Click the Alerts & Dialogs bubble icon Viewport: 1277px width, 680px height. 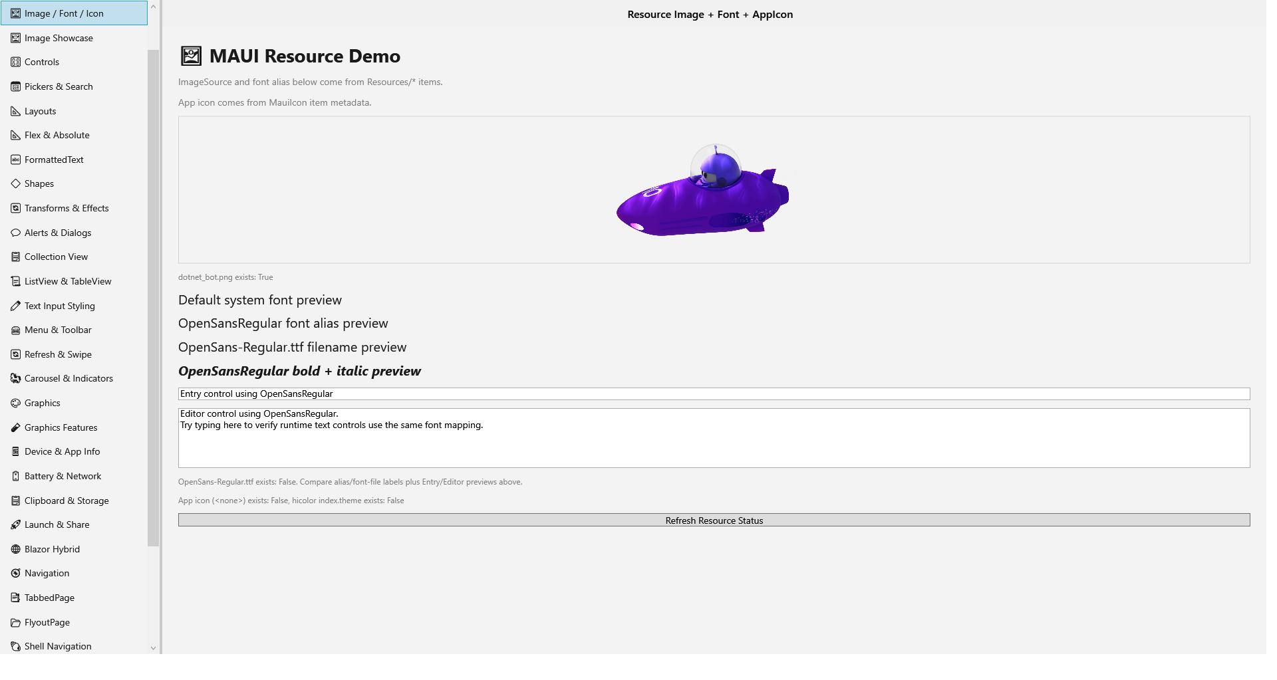[x=15, y=233]
